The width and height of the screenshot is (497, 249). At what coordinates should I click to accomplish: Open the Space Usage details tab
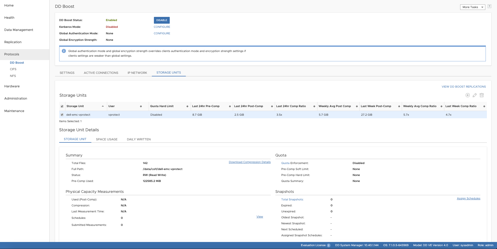point(107,139)
